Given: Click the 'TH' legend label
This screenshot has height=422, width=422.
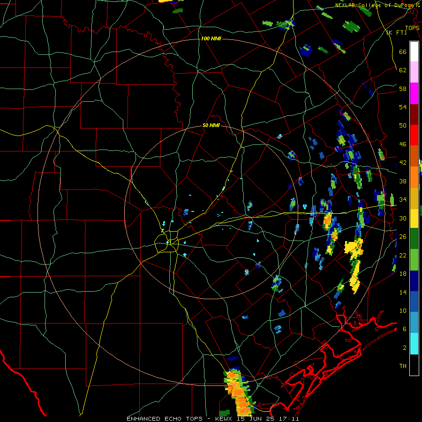Looking at the screenshot, I should [403, 366].
